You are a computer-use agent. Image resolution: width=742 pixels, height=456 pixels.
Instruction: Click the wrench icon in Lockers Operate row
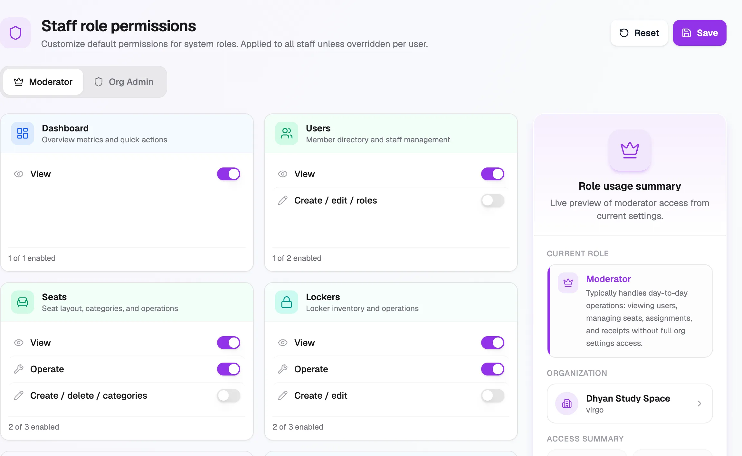click(283, 369)
